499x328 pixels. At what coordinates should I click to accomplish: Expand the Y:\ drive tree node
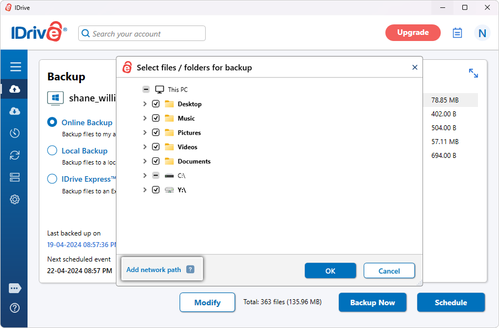145,190
